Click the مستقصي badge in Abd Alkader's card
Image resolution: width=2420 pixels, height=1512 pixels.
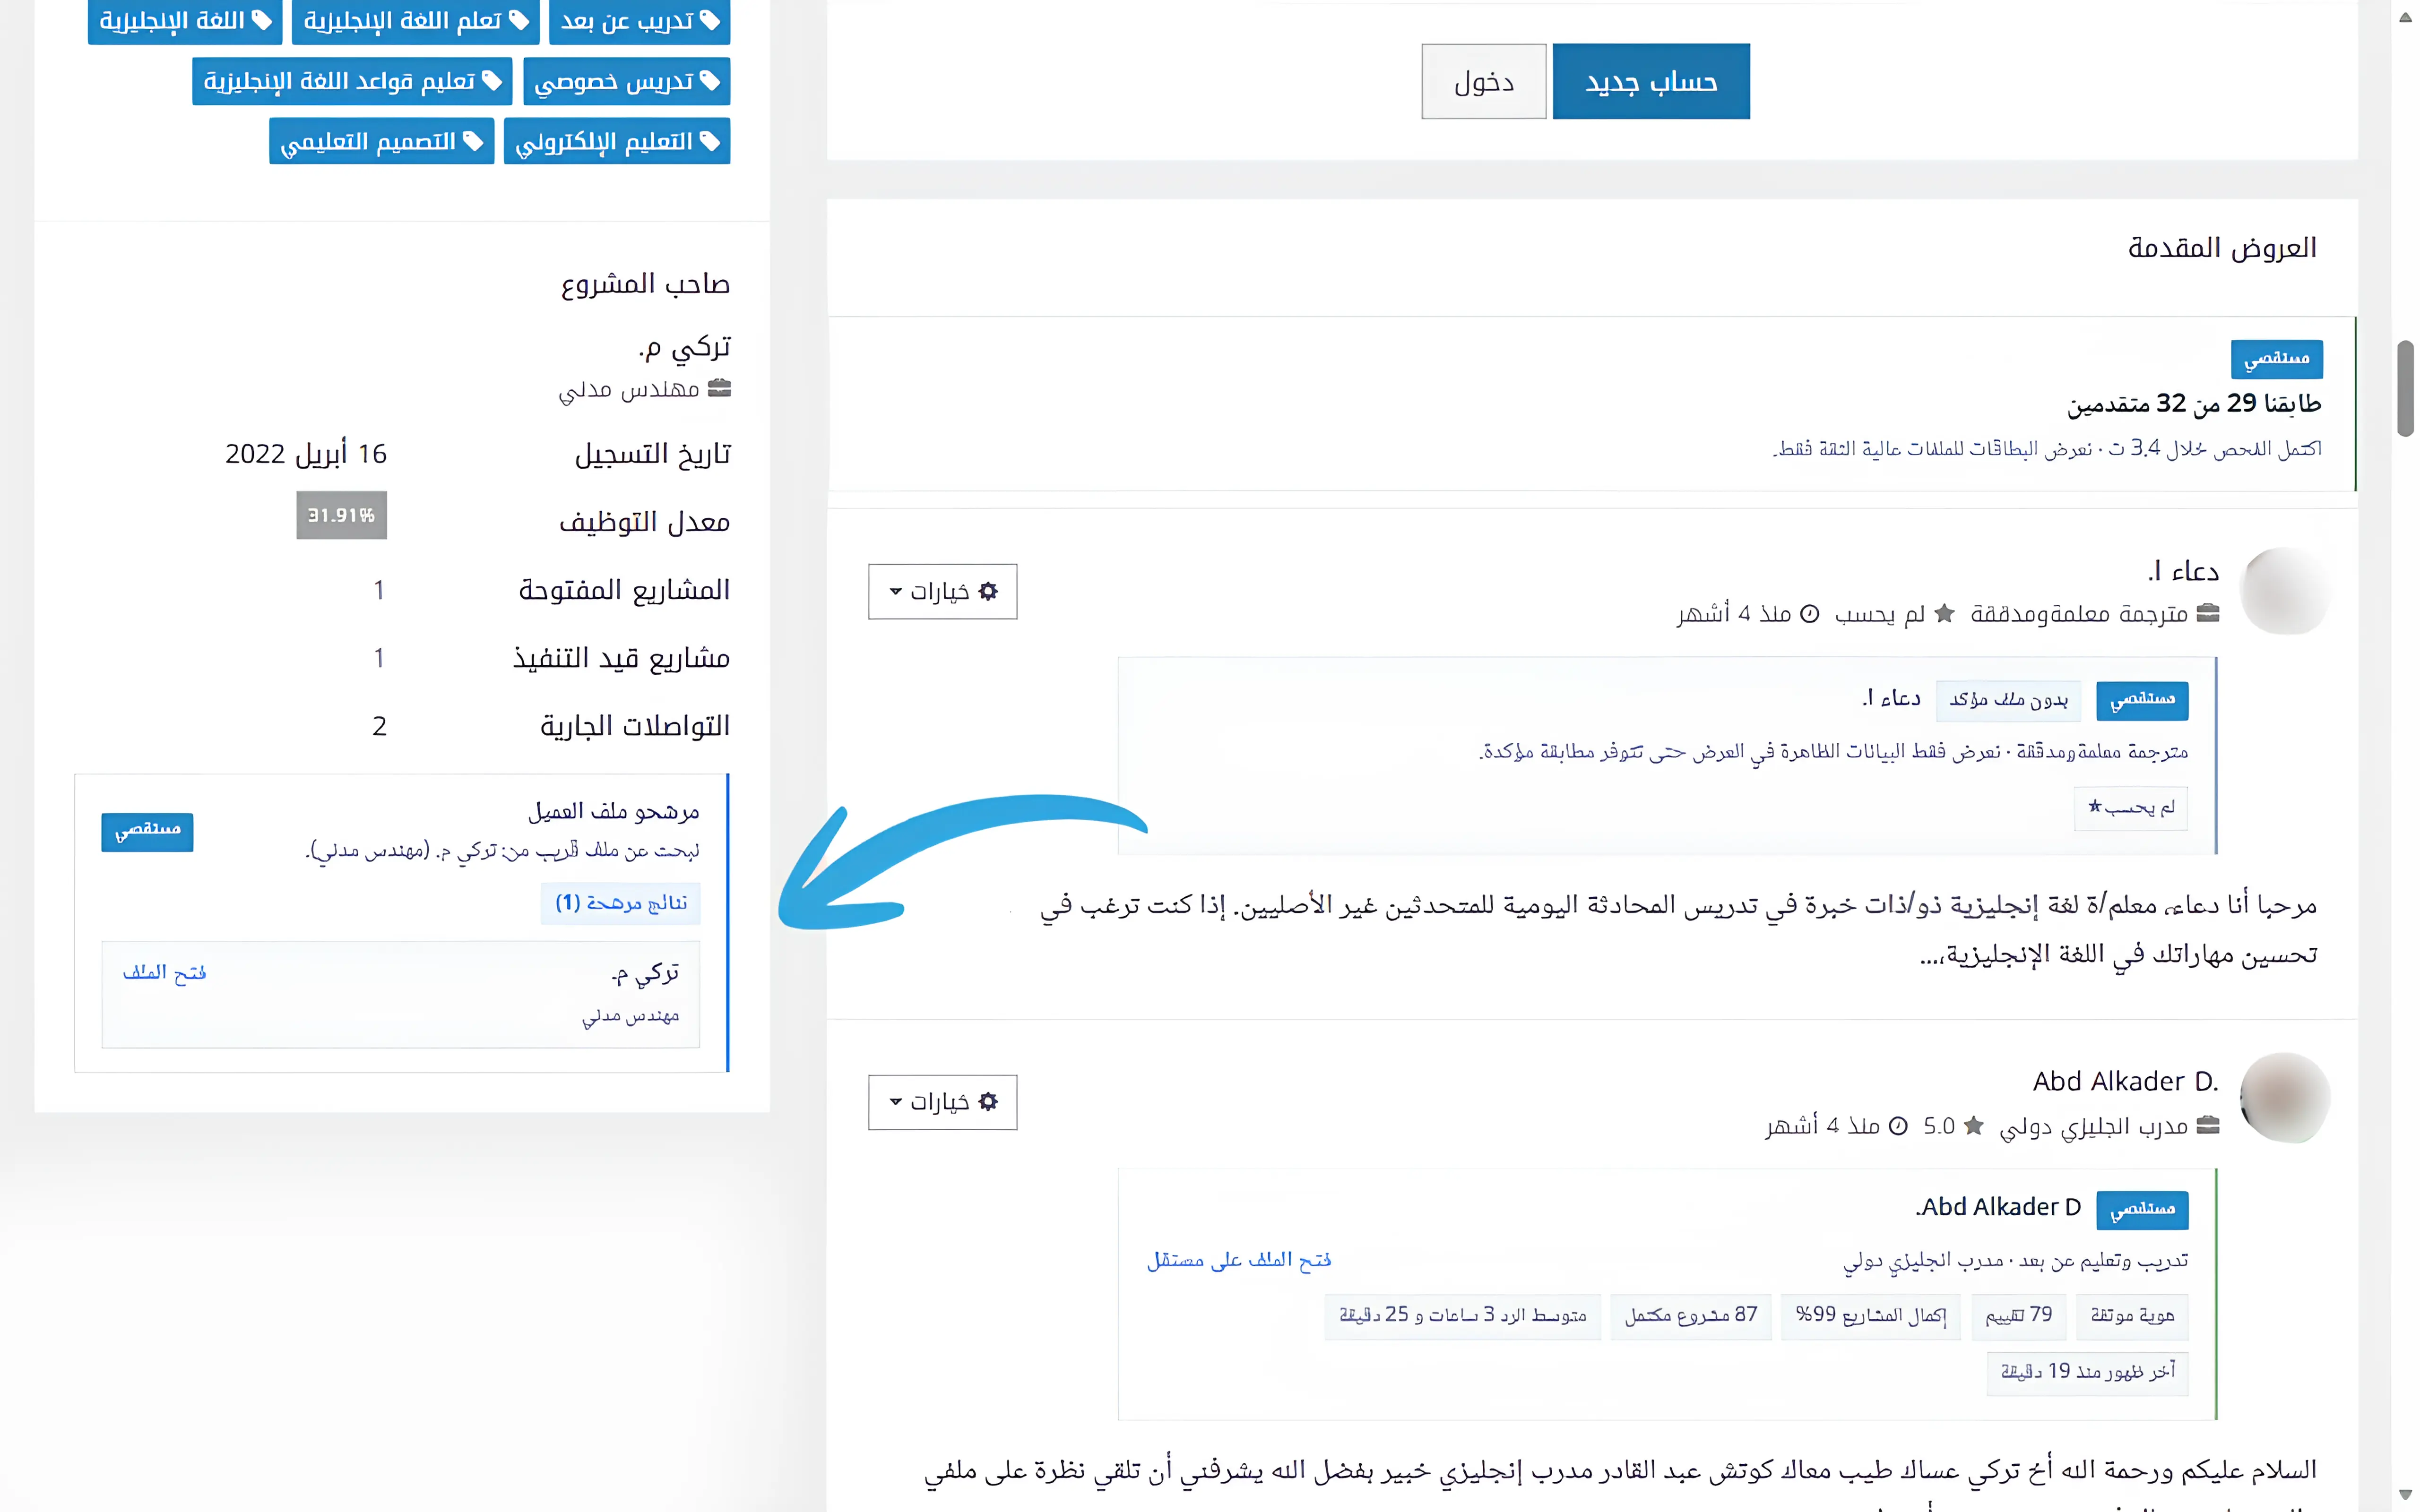point(2142,1209)
